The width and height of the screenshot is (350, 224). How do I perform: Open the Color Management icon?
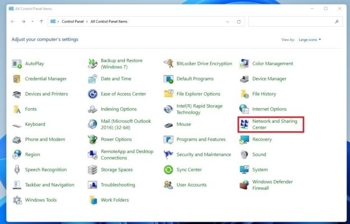(x=244, y=64)
